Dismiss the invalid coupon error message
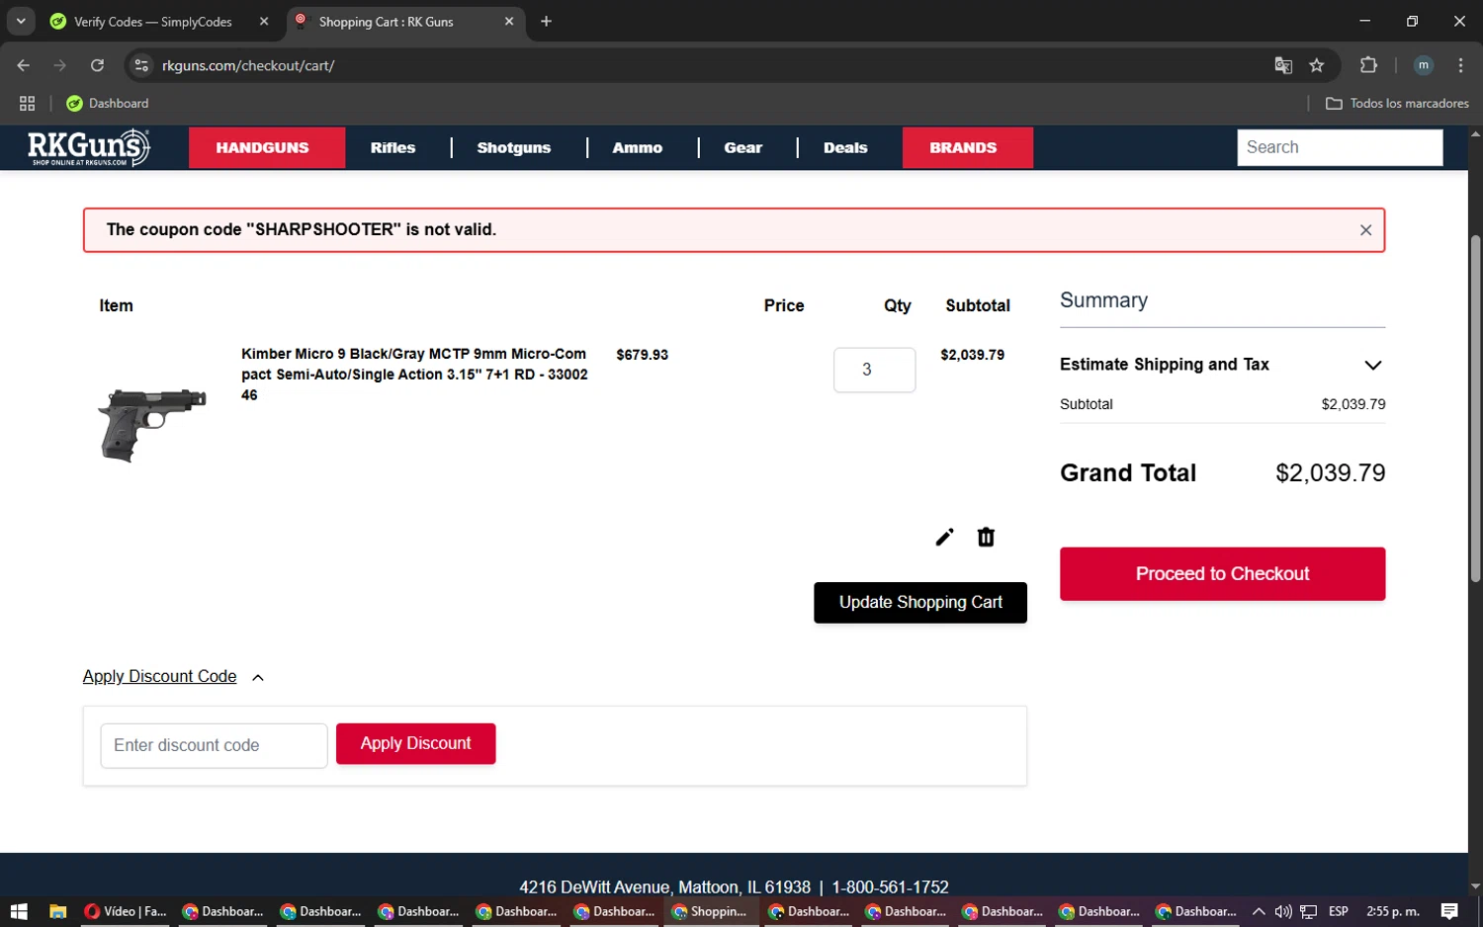Viewport: 1483px width, 927px height. click(x=1365, y=230)
